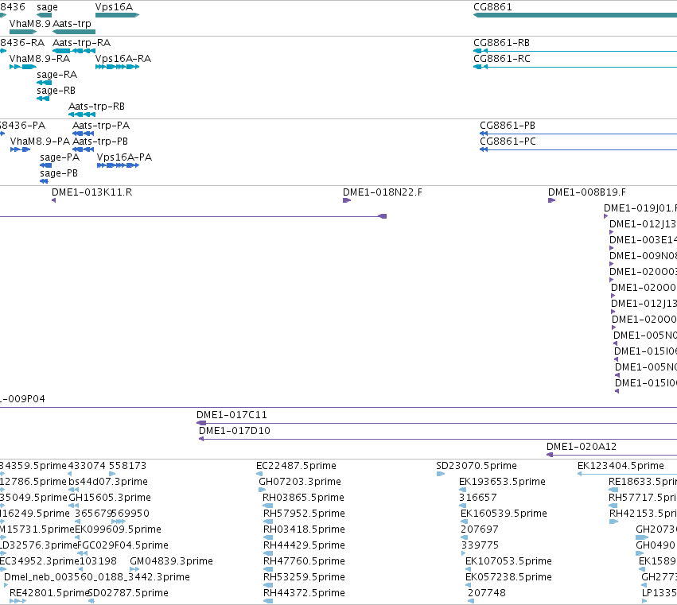Select EST Dmel_neb_003560_0188_3442.3prime
Screen dimensions: 677x605
coord(6,586)
